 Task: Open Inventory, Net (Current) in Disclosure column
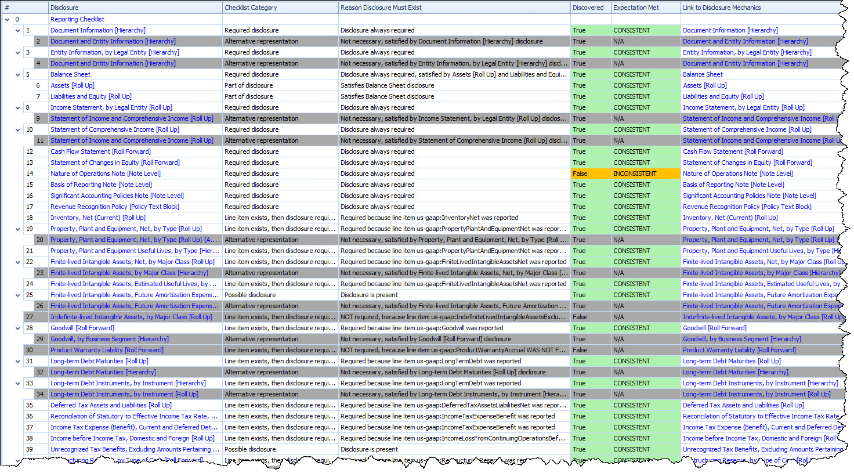(98, 218)
